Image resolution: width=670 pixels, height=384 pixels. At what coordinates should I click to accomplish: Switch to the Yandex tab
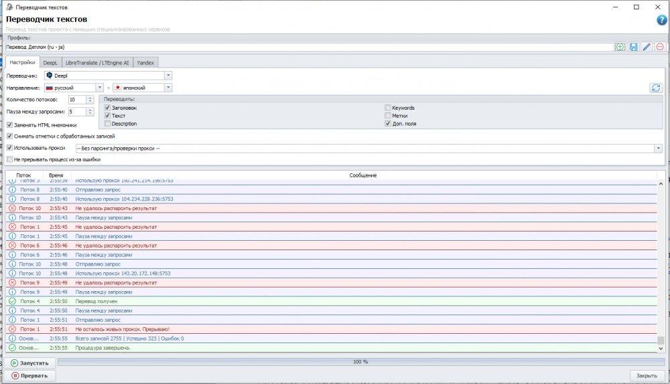[x=145, y=62]
